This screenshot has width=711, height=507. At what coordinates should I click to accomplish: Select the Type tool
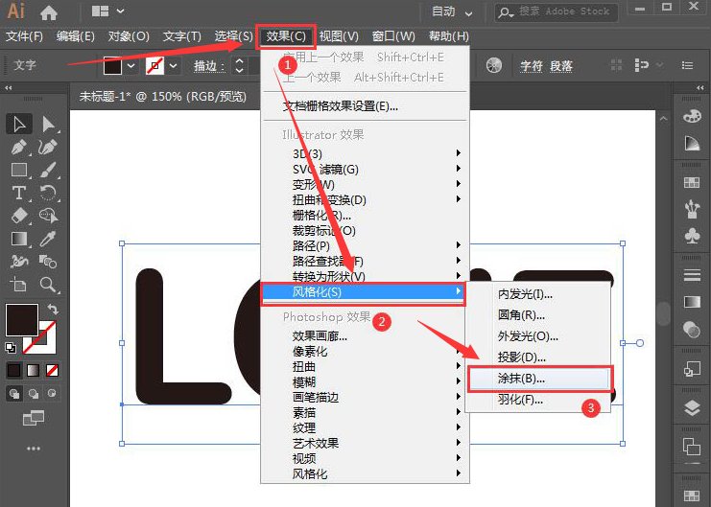point(19,193)
